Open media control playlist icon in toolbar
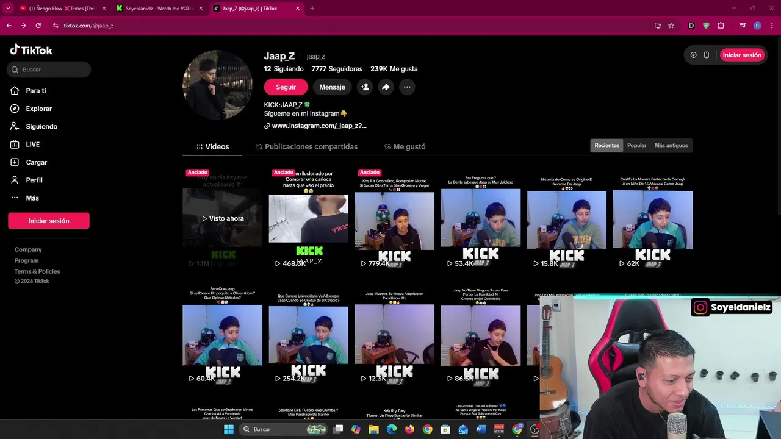This screenshot has width=781, height=439. click(x=743, y=26)
